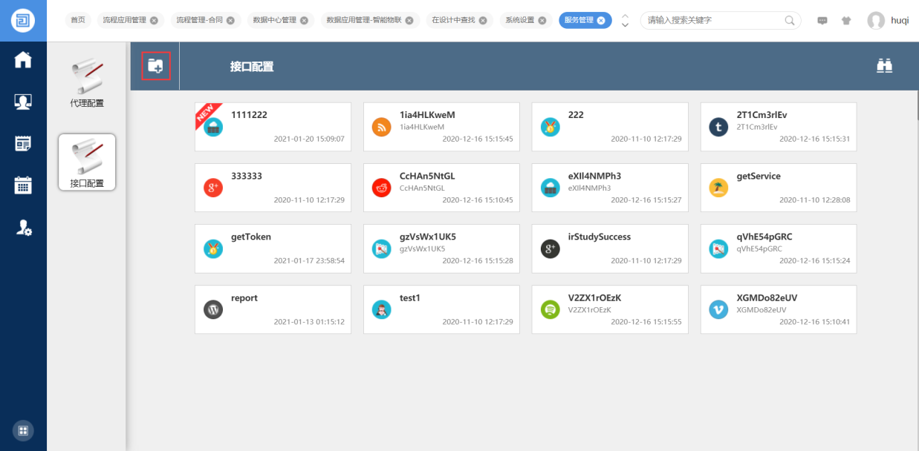Close the 数据中心管理 tab
The height and width of the screenshot is (451, 919).
pyautogui.click(x=304, y=21)
